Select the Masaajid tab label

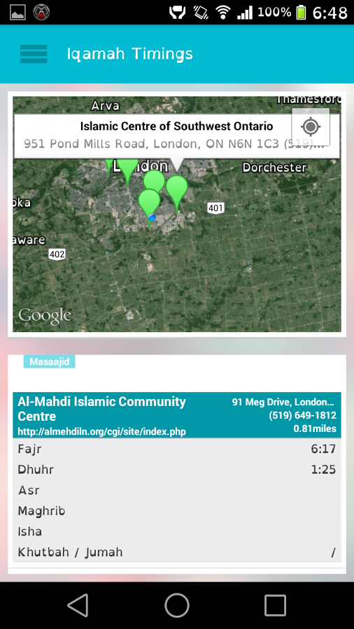coord(50,361)
